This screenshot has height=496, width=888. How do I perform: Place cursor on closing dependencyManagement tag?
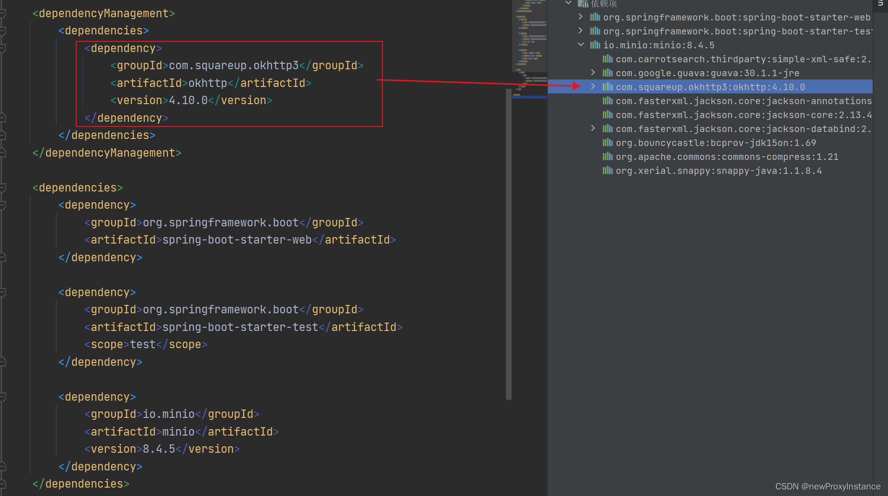(x=107, y=153)
